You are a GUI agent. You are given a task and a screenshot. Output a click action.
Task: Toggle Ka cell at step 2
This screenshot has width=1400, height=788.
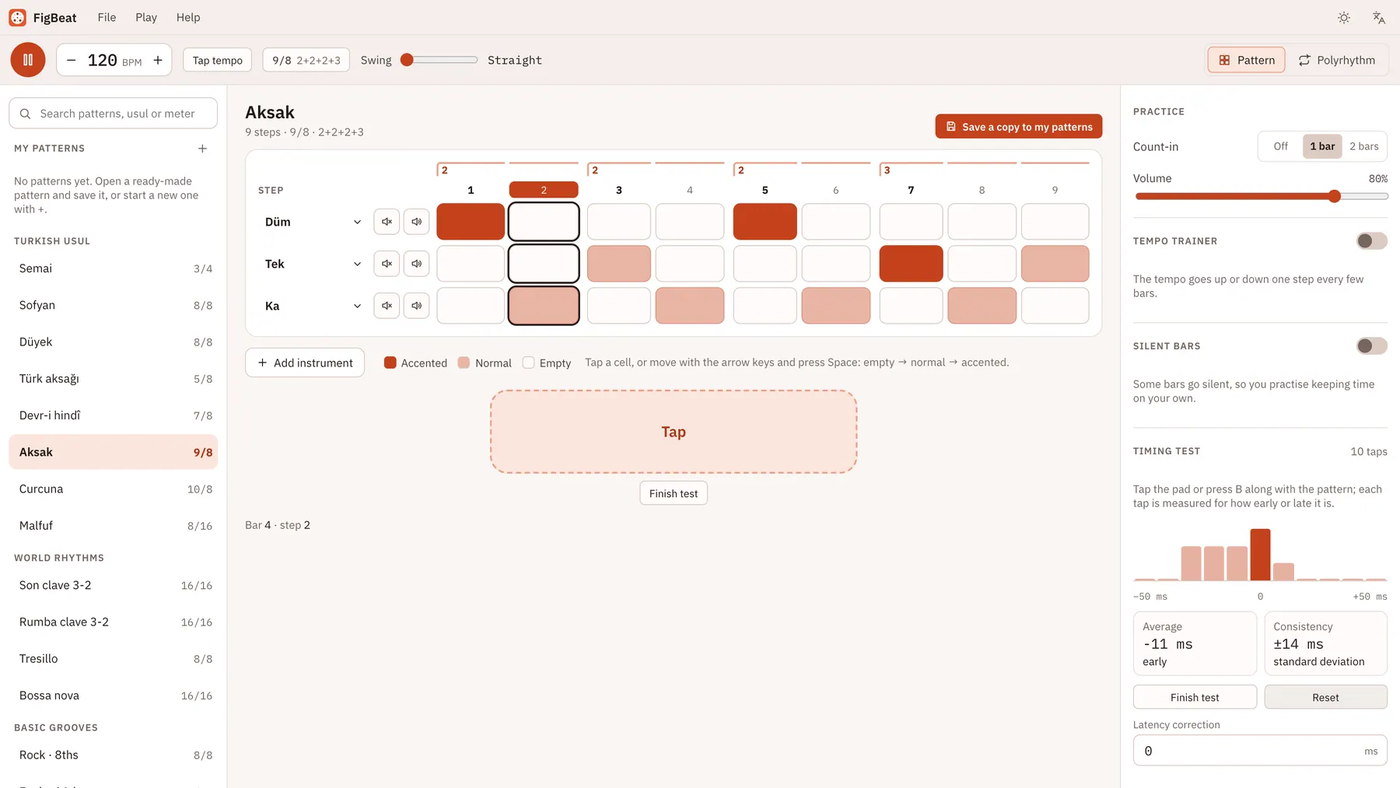[x=544, y=306]
